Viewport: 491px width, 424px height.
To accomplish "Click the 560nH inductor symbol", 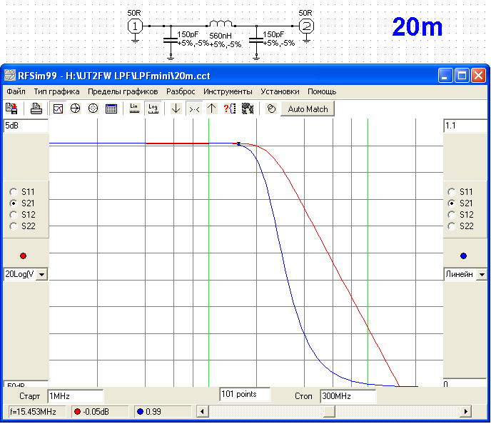I will 221,23.
